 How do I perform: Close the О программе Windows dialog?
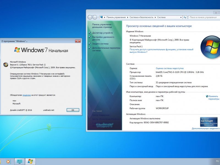click(x=78, y=41)
